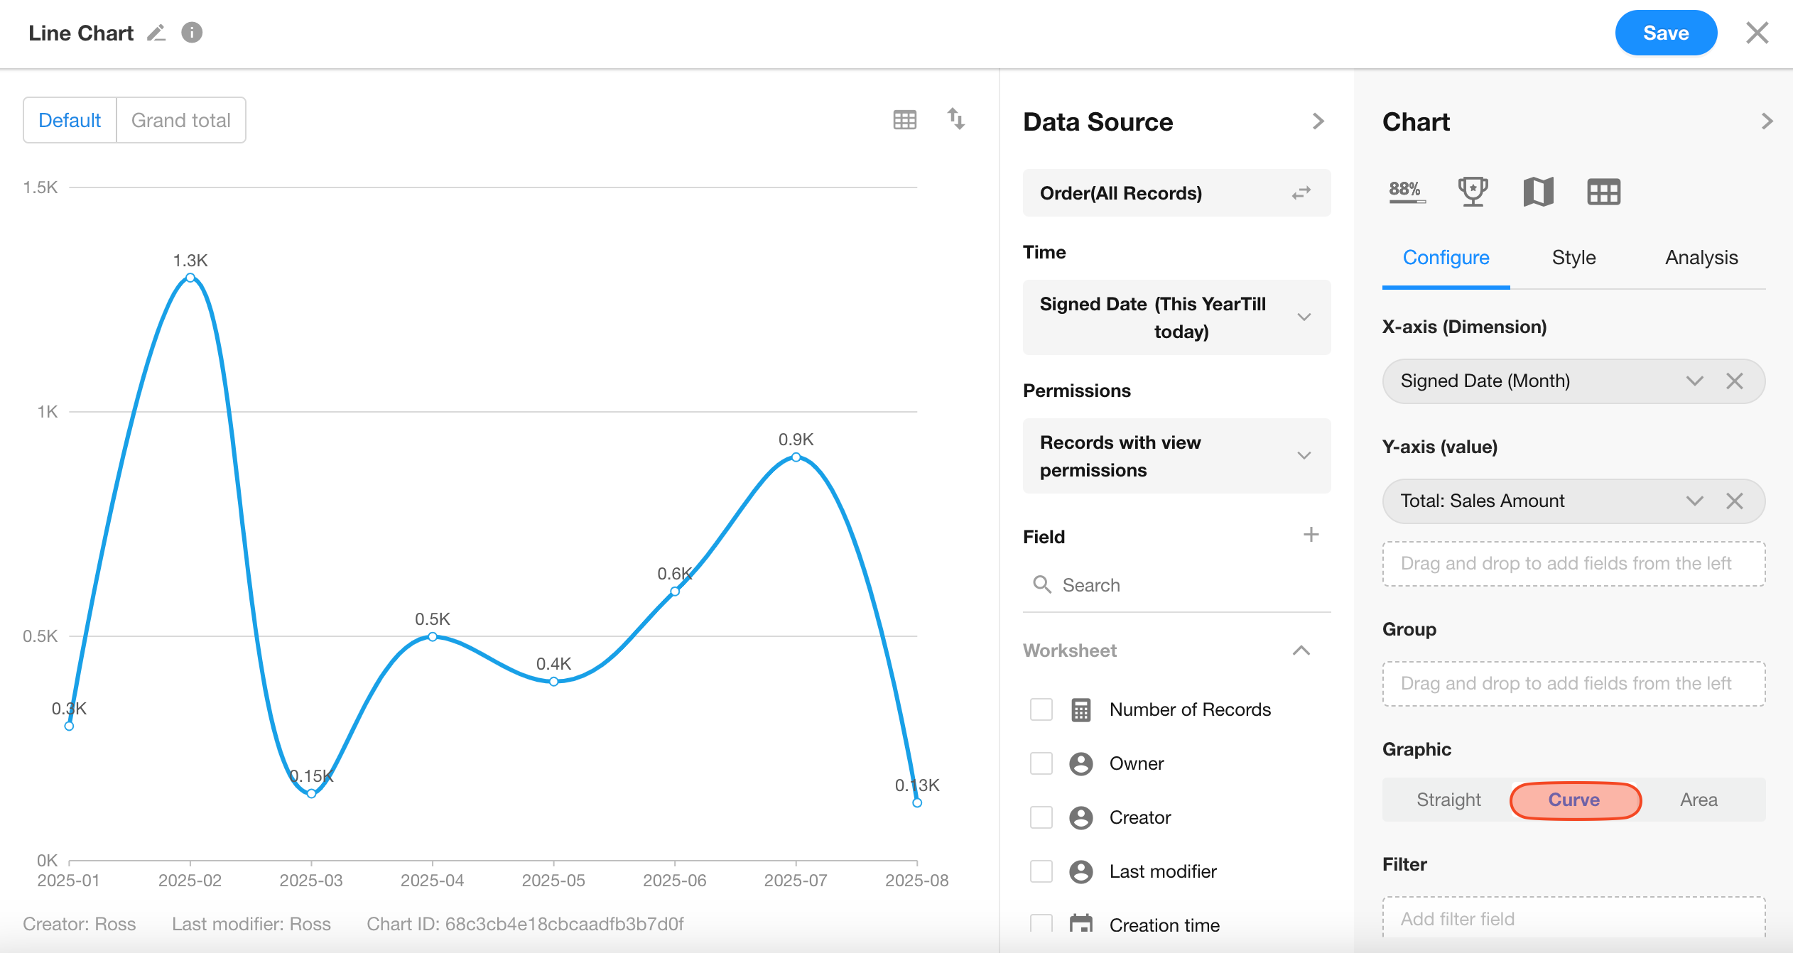
Task: Select the trophy ranking chart type
Action: 1473,192
